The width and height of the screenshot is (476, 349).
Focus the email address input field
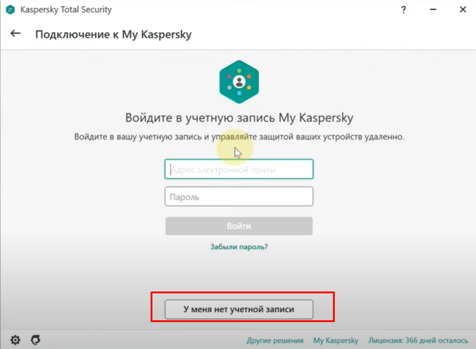239,170
